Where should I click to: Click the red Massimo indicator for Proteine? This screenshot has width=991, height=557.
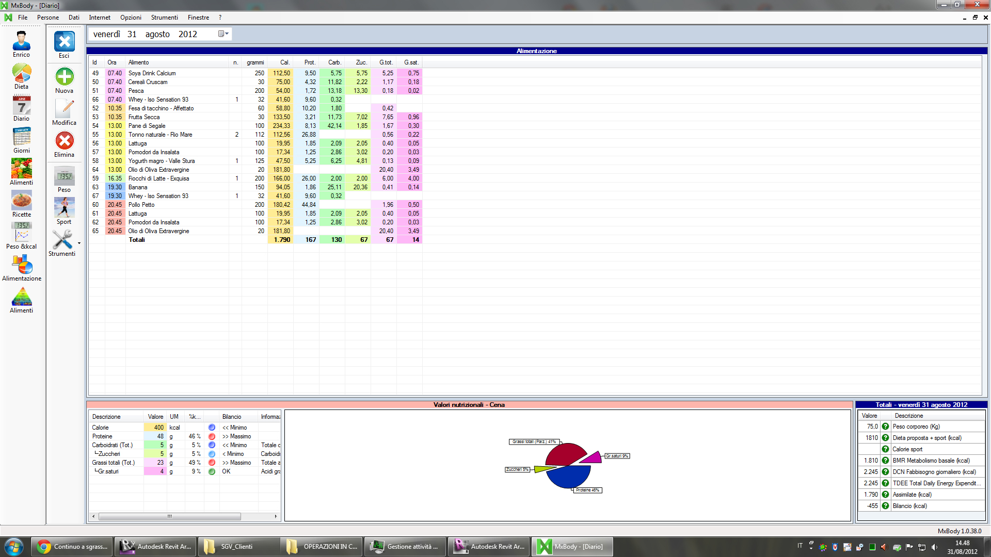(212, 436)
